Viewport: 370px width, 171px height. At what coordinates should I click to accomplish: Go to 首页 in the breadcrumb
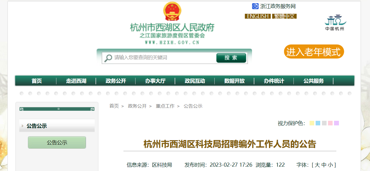[114, 106]
